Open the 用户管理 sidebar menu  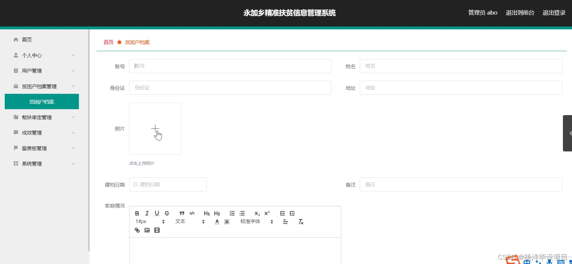pyautogui.click(x=42, y=71)
